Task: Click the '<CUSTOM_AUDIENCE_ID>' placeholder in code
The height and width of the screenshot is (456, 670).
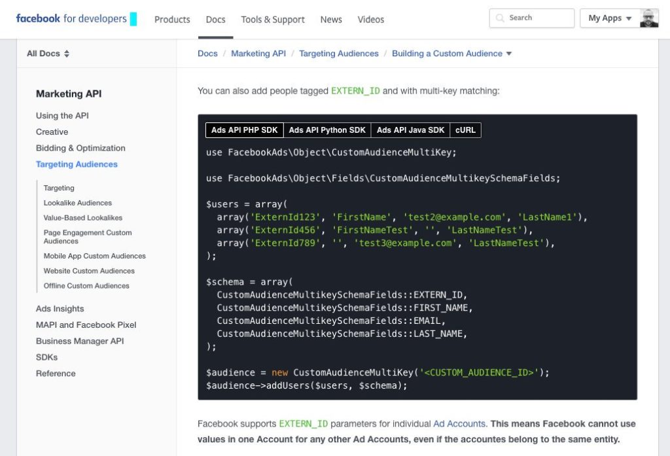Action: click(x=479, y=373)
